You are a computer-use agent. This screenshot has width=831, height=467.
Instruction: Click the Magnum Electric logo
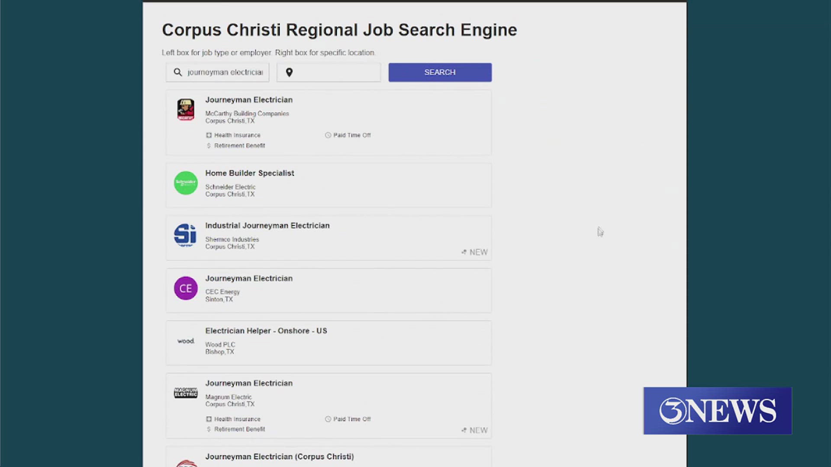185,393
